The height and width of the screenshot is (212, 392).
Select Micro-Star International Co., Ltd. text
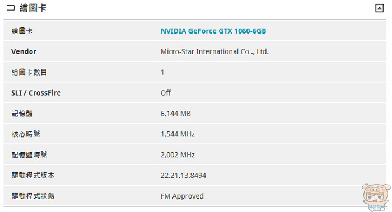tap(214, 51)
